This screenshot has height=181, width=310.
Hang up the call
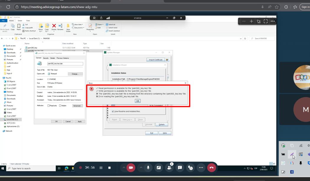pyautogui.click(x=211, y=168)
